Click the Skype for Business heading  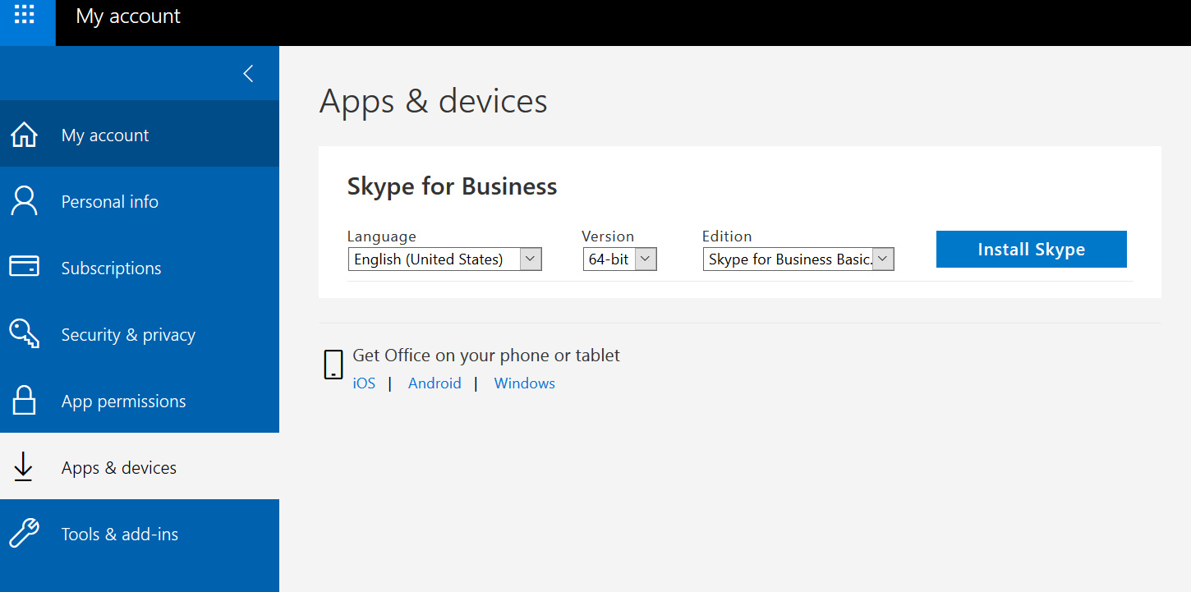(452, 186)
